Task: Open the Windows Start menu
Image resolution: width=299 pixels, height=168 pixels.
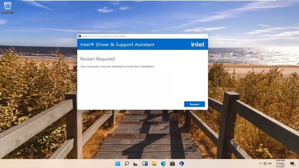Action: (x=118, y=163)
